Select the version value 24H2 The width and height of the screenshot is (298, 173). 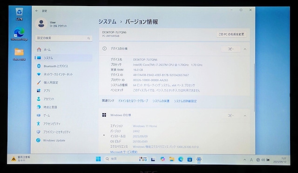point(136,131)
